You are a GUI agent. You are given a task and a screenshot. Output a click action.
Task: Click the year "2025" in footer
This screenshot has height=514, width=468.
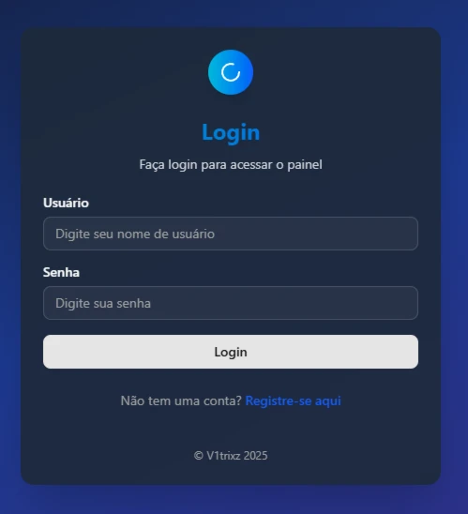point(256,456)
